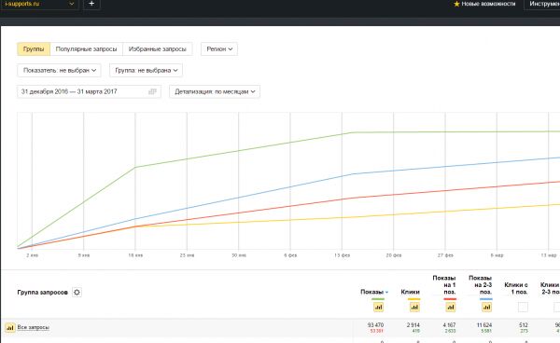Open the i-supports.ru site selector dropdown

[x=39, y=4]
